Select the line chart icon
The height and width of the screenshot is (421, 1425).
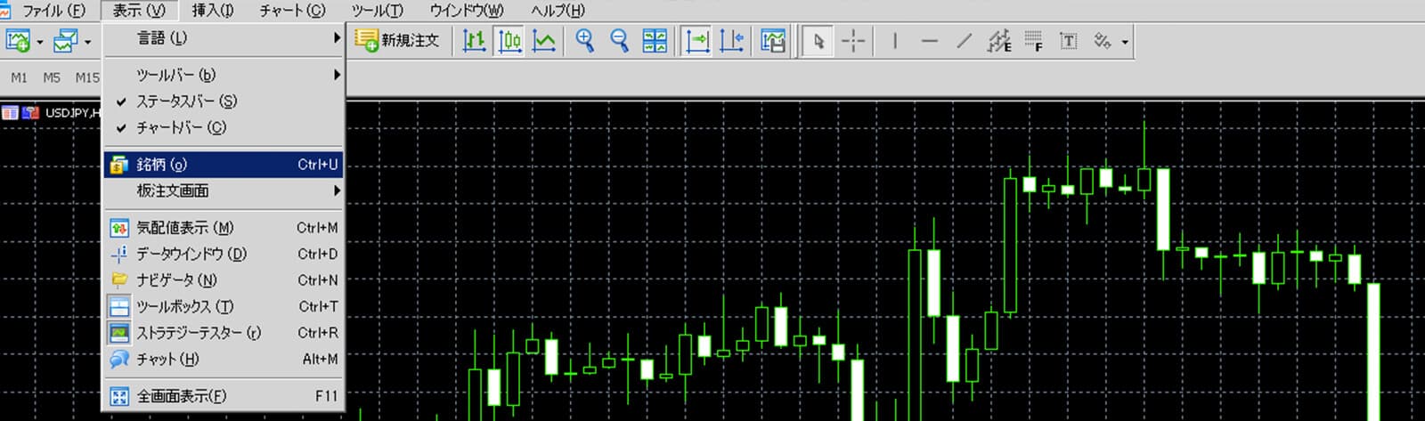543,41
